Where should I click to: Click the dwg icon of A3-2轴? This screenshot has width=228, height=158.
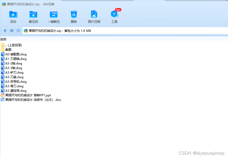3,63
